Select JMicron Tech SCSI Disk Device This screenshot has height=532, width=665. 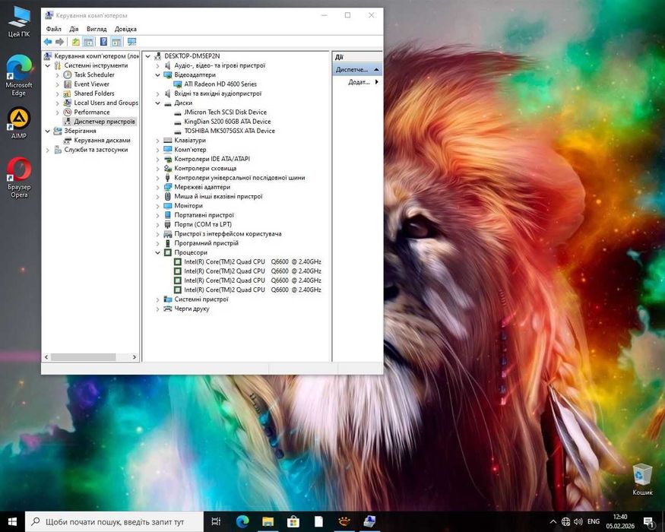(225, 112)
